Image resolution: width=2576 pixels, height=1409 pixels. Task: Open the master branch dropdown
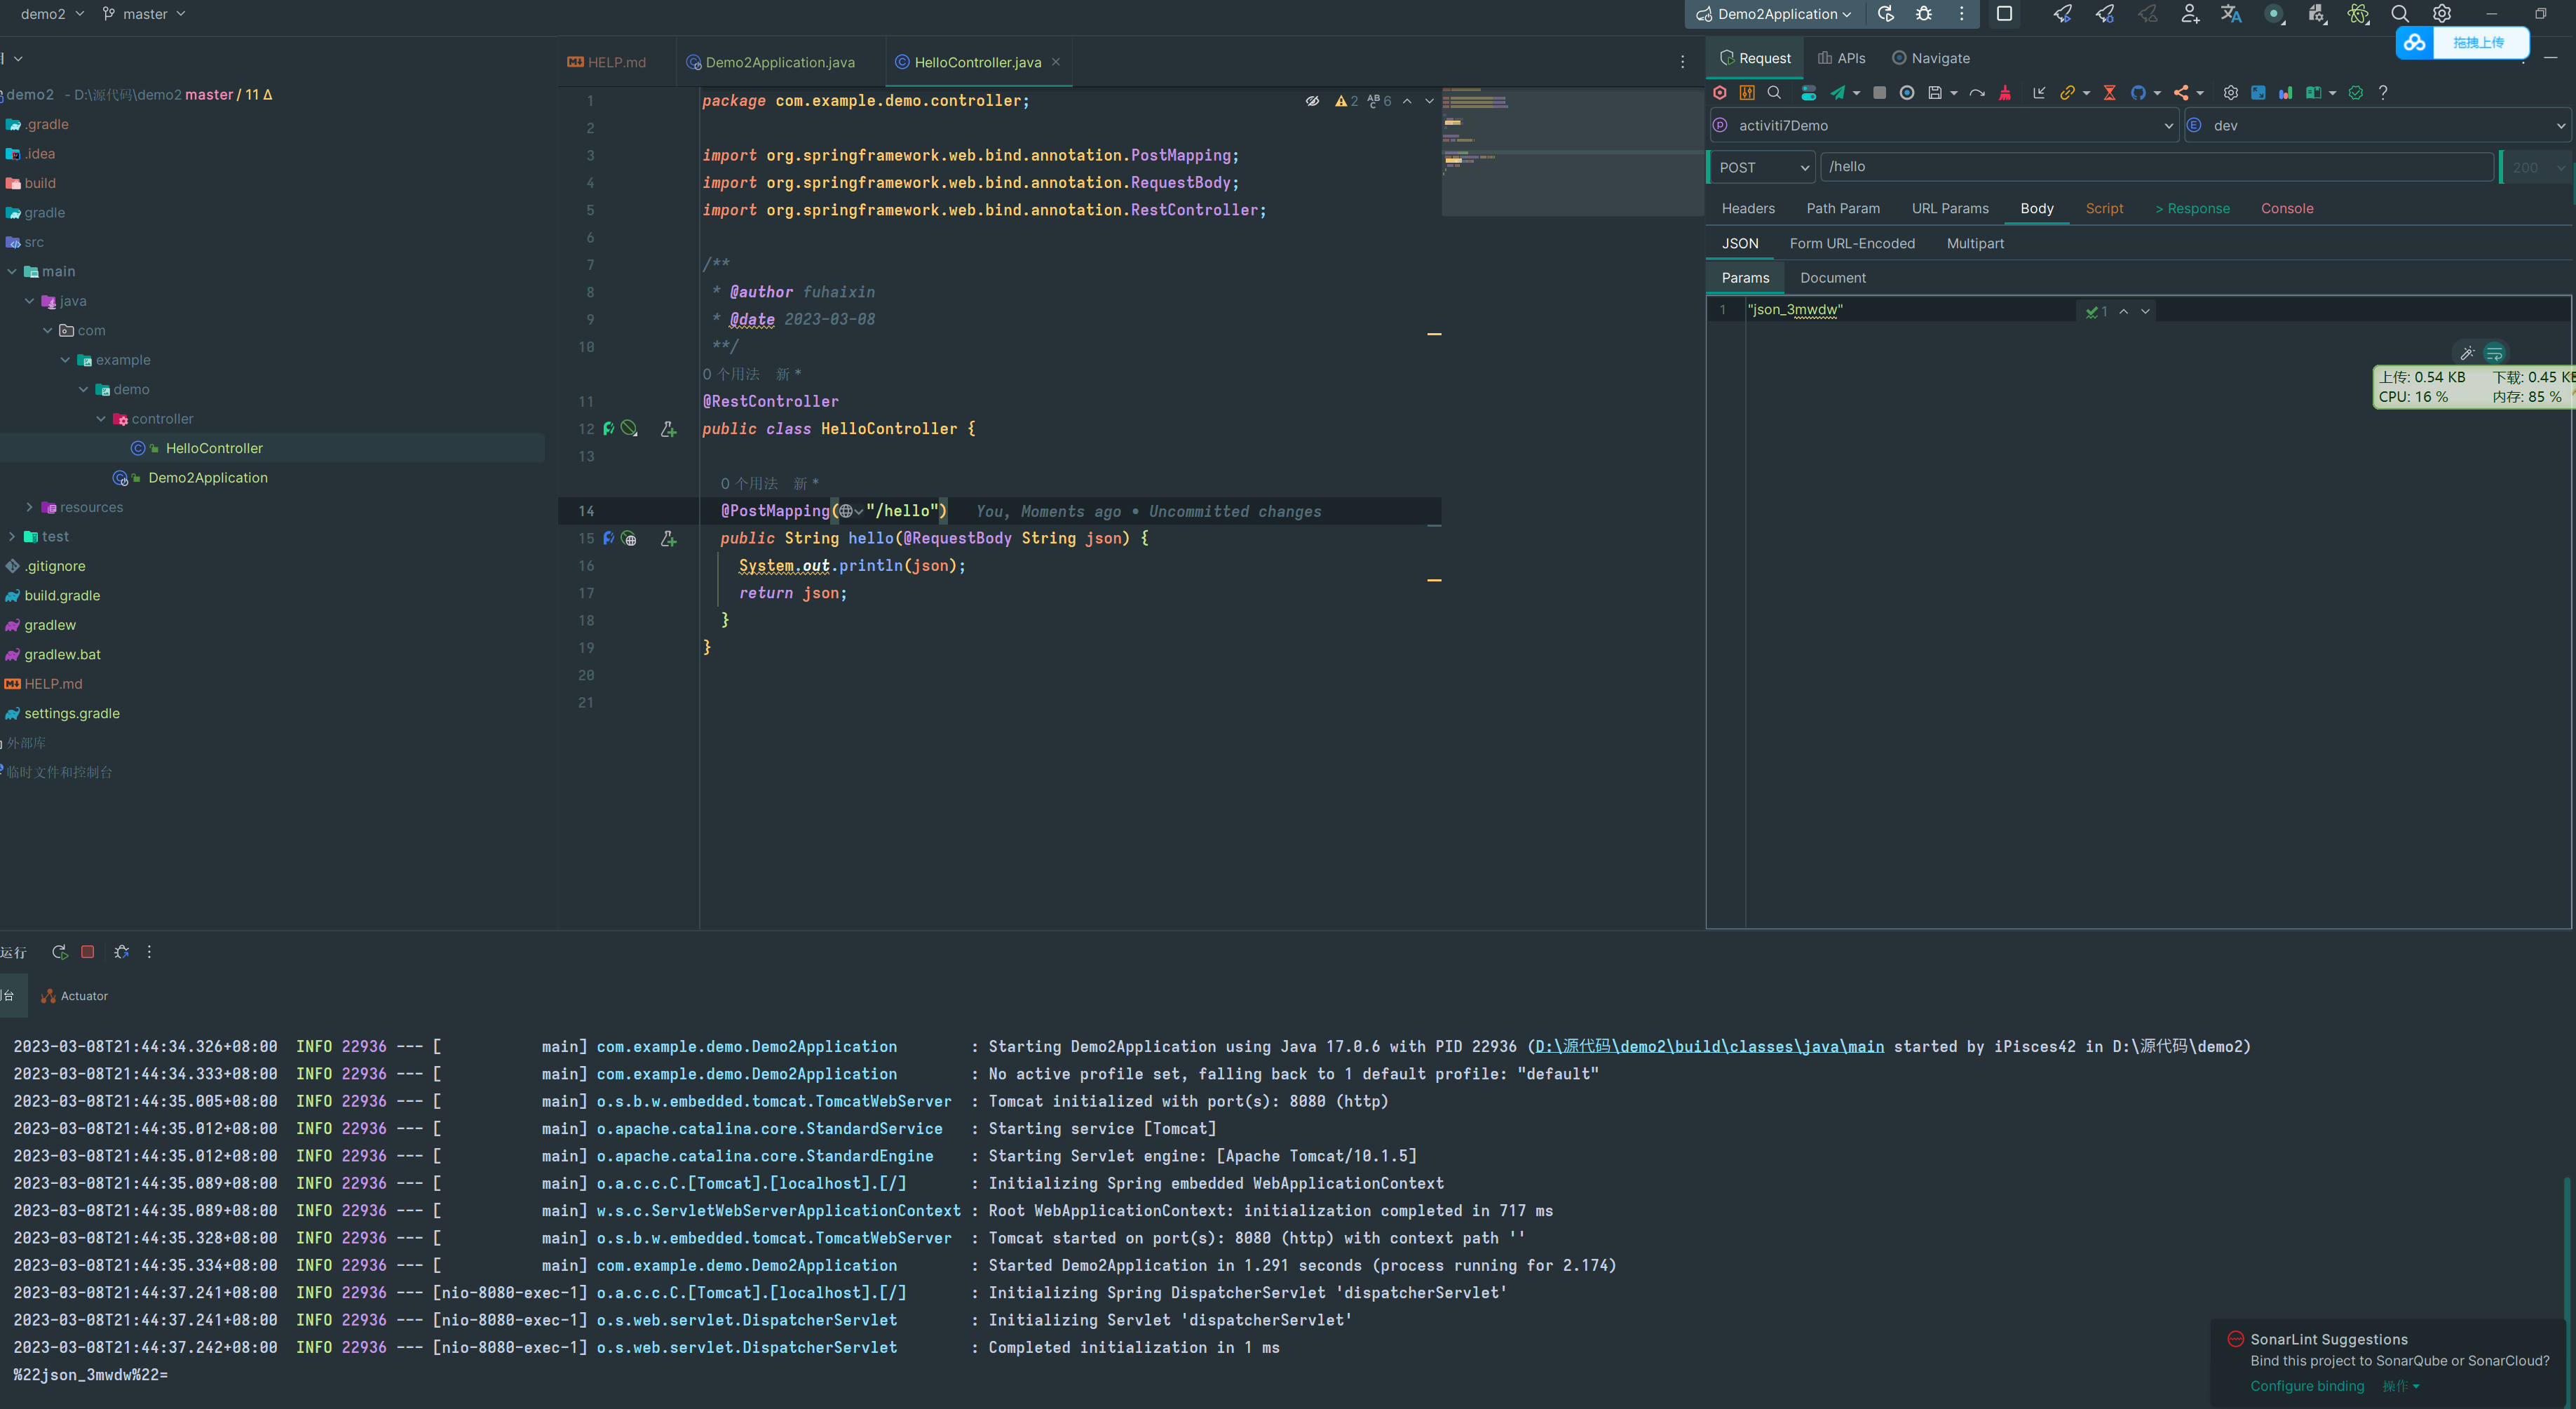coord(144,14)
